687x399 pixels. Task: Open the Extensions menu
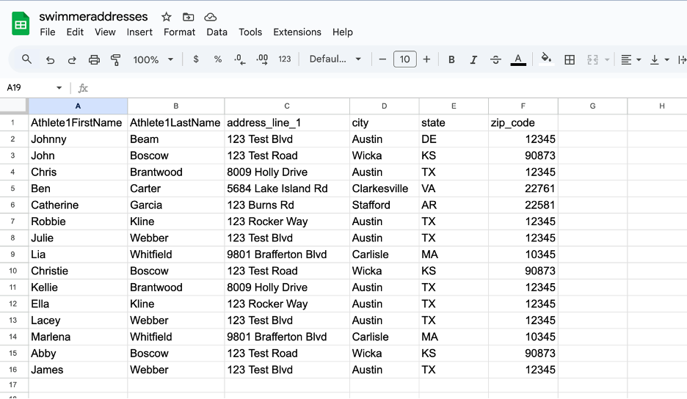[297, 32]
